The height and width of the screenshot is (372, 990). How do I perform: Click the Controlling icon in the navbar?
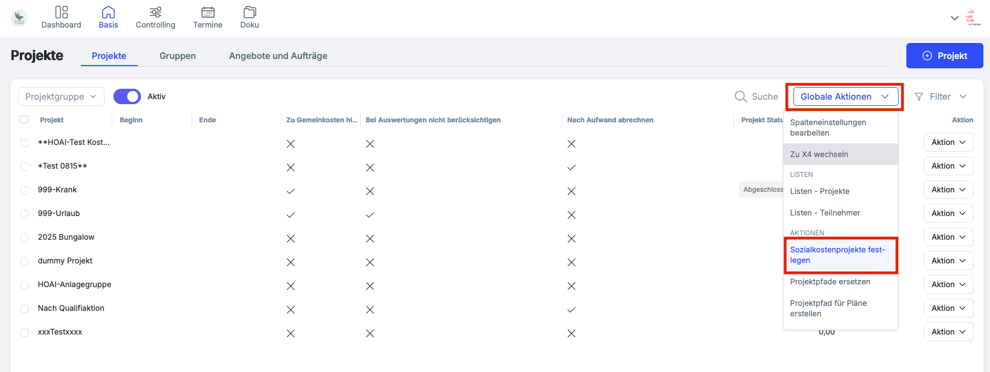click(155, 17)
